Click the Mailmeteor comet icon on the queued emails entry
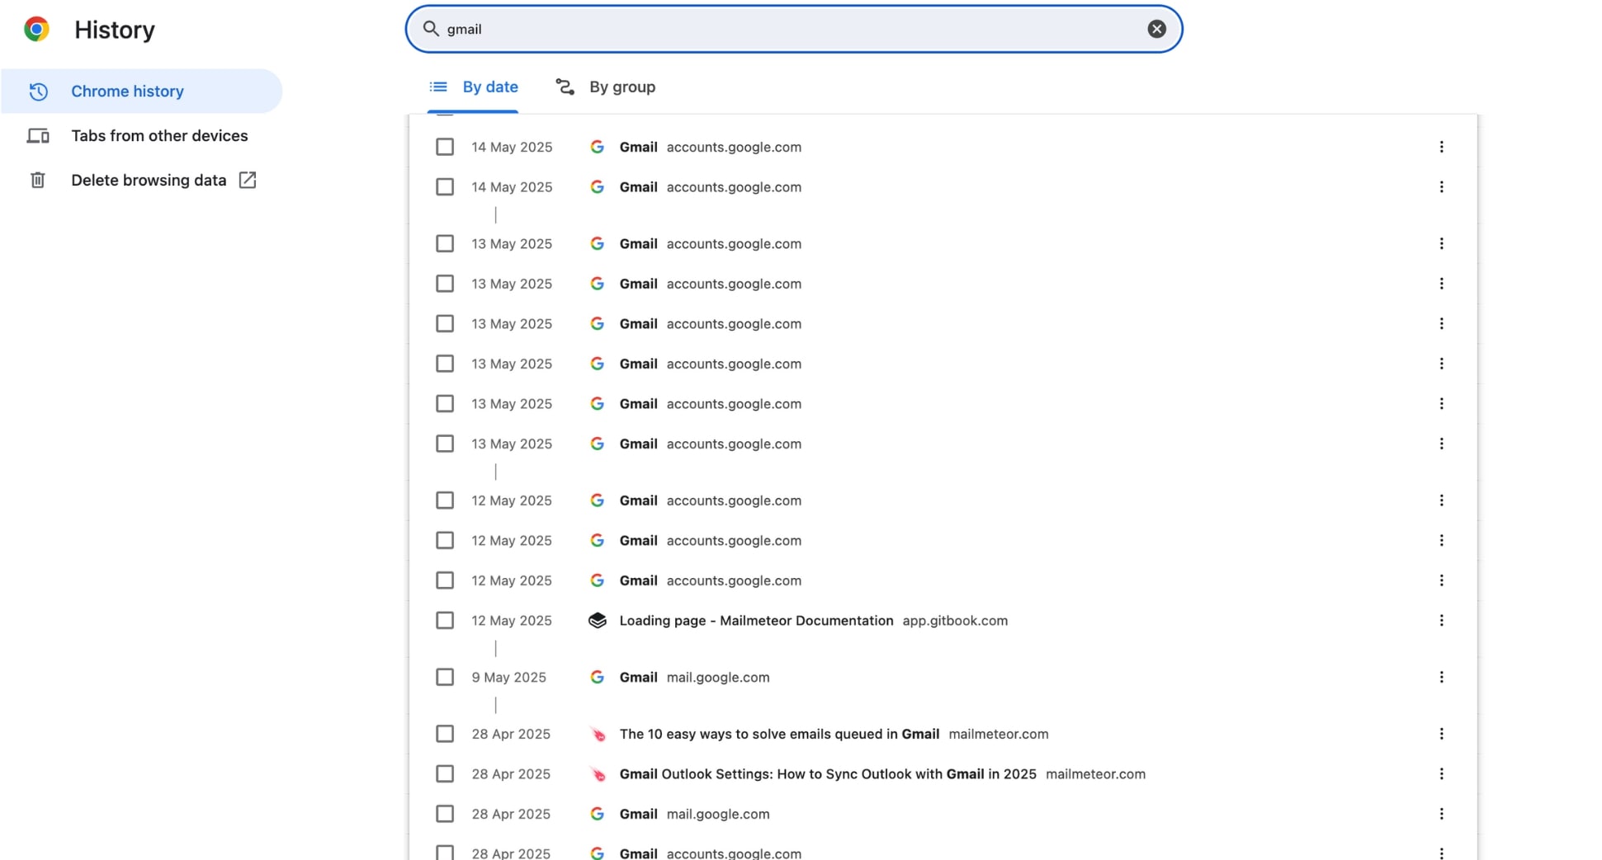Image resolution: width=1602 pixels, height=860 pixels. [x=598, y=733]
